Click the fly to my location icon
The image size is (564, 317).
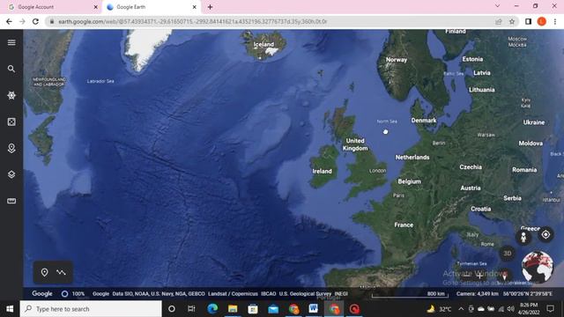(545, 235)
